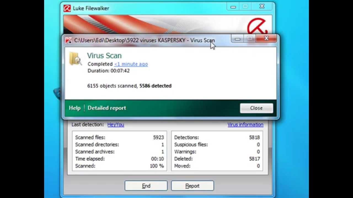
Task: Click the Scanned 100 % value
Action: pyautogui.click(x=157, y=166)
